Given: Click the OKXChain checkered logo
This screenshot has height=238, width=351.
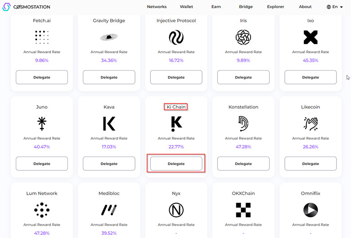Looking at the screenshot, I should coord(243,210).
